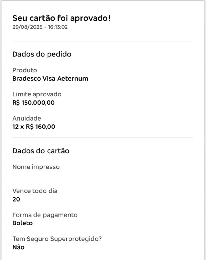Click the "Produto" field label
Screen dimensions: 206x260
[25, 70]
